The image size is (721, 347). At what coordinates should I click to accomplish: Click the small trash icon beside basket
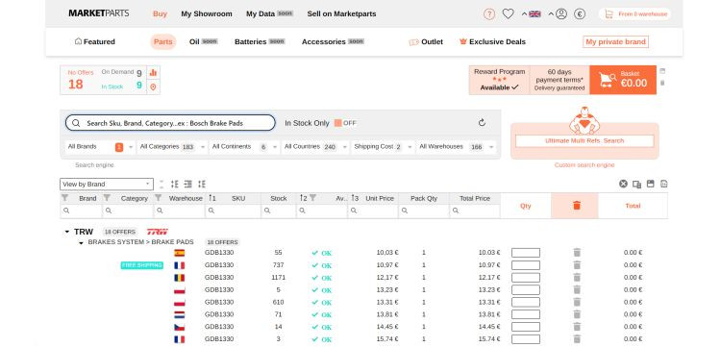pos(662,84)
